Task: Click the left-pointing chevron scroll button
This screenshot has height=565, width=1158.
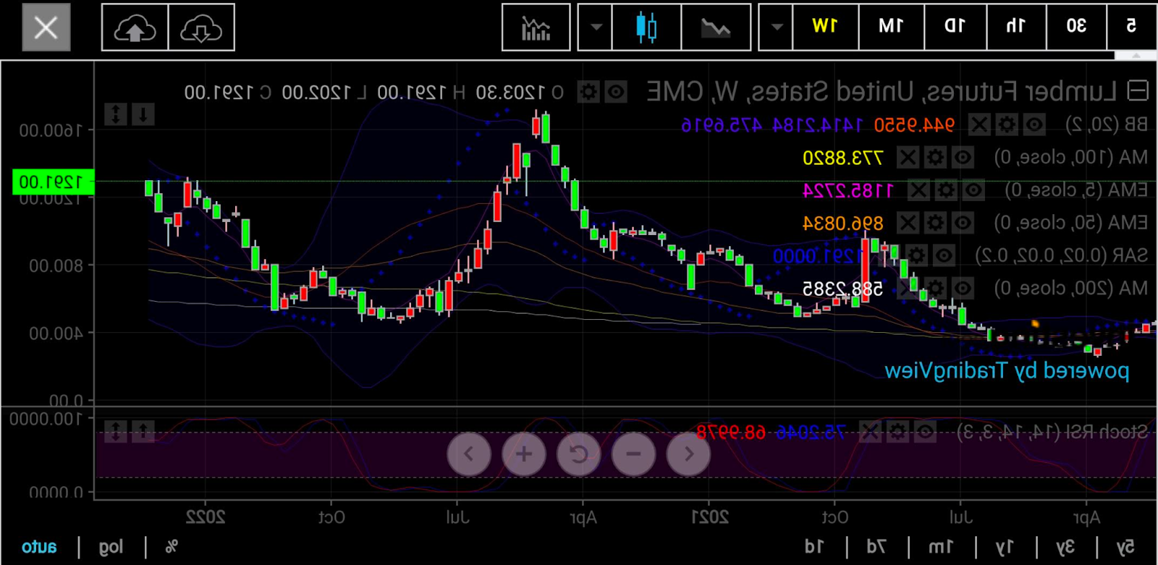Action: coord(469,454)
